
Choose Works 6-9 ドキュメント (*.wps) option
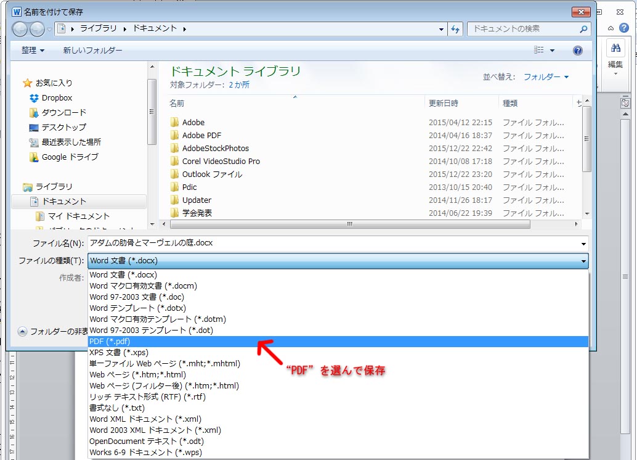point(338,452)
